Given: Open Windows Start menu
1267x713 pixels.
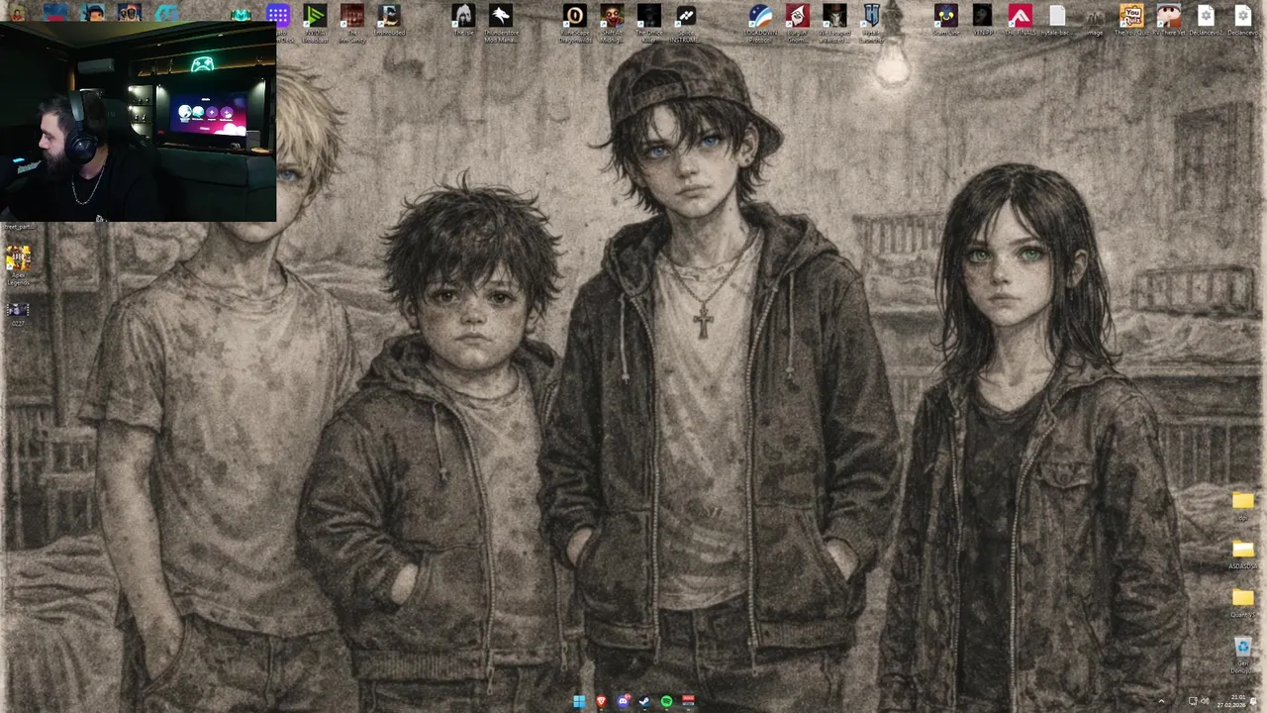Looking at the screenshot, I should (x=579, y=702).
